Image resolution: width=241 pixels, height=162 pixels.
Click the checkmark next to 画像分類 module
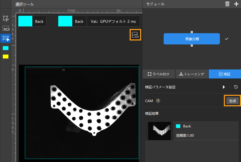pyautogui.click(x=227, y=39)
